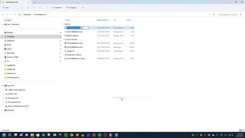Close the controlmymonitor tab
The width and height of the screenshot is (245, 138).
click(29, 2)
